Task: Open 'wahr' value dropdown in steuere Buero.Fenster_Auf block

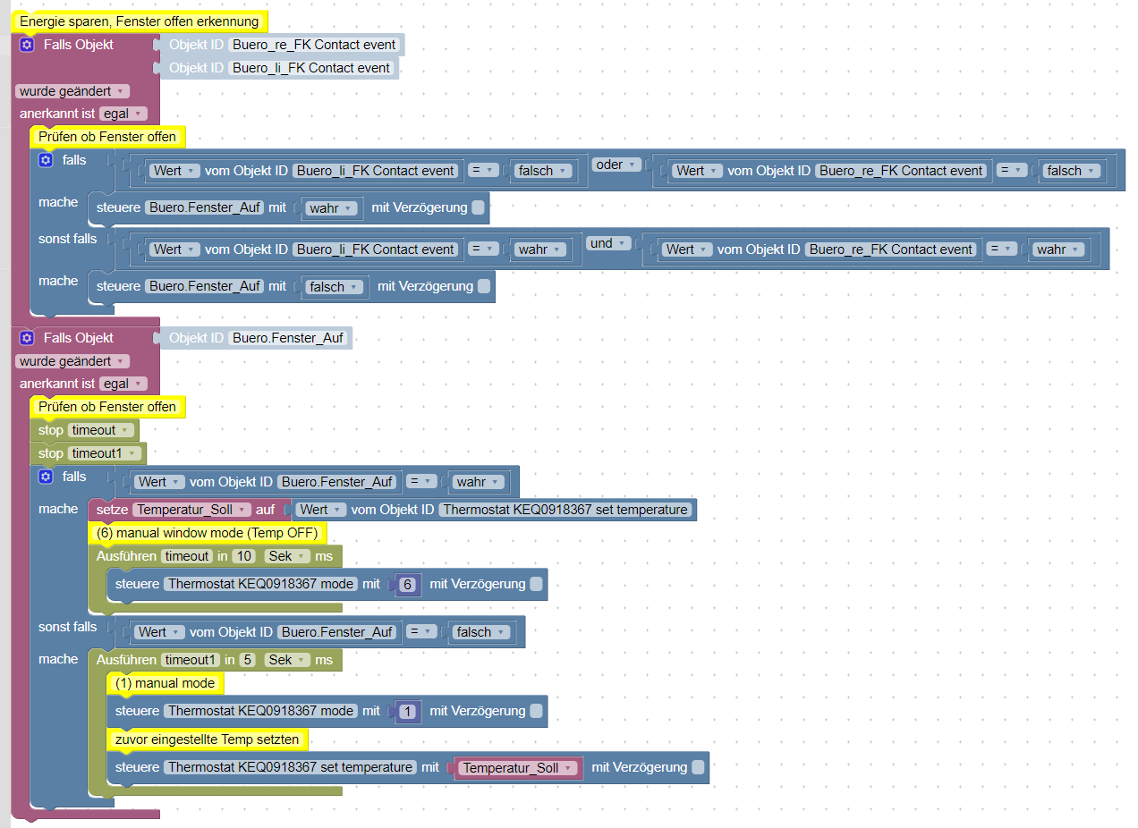Action: coord(332,208)
